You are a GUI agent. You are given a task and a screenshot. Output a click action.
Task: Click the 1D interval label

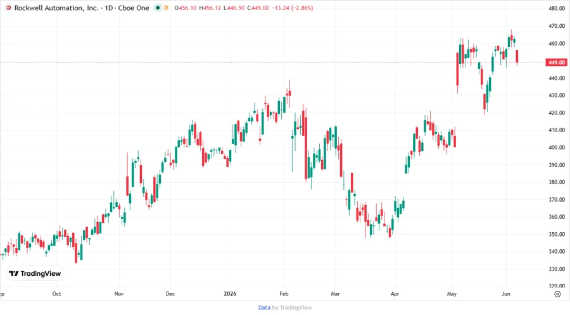109,8
